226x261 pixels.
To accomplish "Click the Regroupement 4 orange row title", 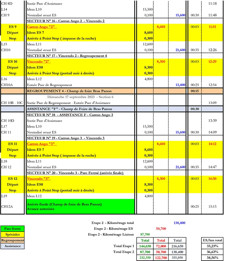I will point(69,91).
